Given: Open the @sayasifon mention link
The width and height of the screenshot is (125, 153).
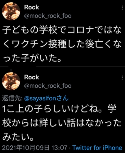Looking at the screenshot, I should (x=40, y=98).
